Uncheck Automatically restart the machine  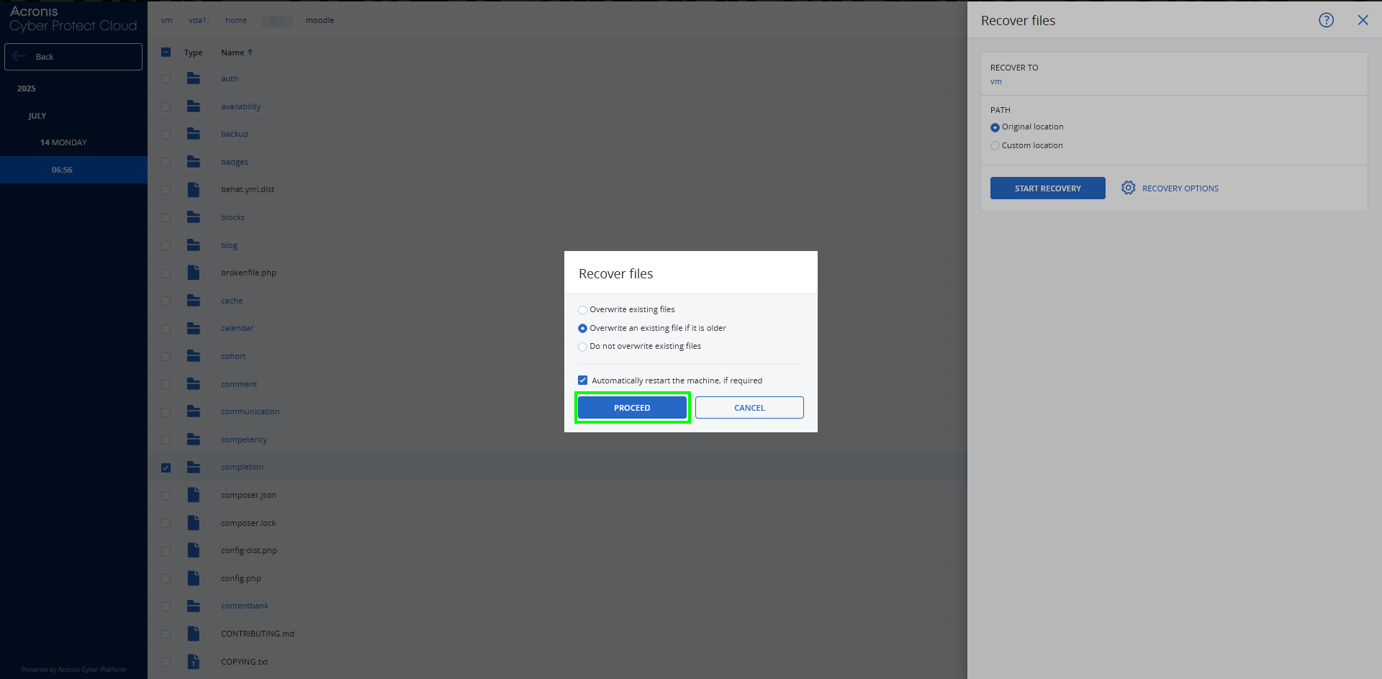582,380
